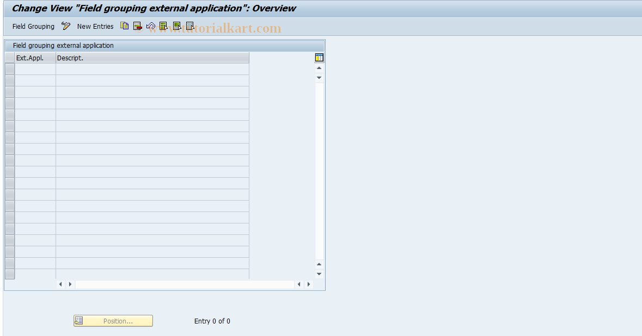Click the table's select-all corner cell
Screen dimensions: 642x336
(10, 58)
